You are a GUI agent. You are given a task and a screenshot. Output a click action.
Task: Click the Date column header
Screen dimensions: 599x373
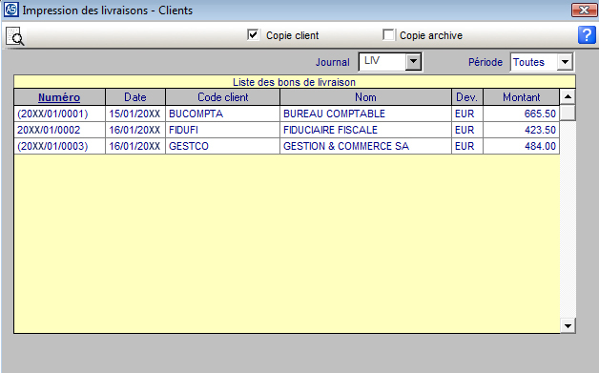[135, 97]
